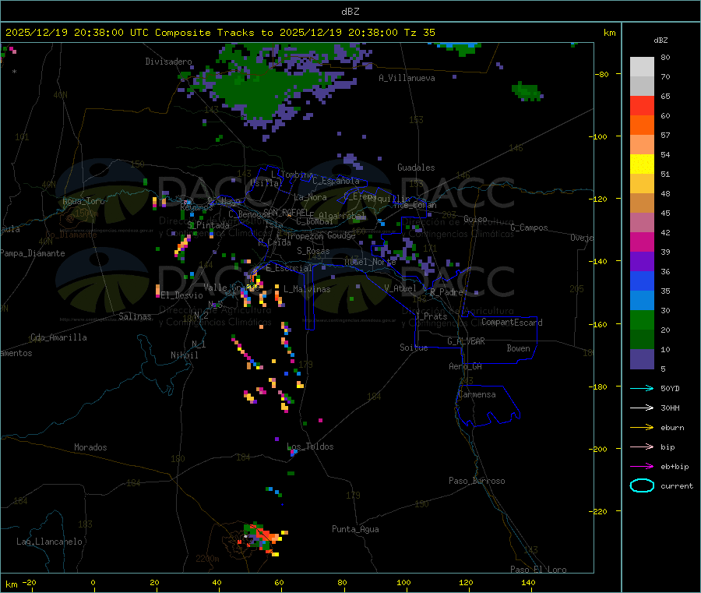This screenshot has width=701, height=593.
Task: Click the white 30HM arrow legend icon
Action: (642, 408)
